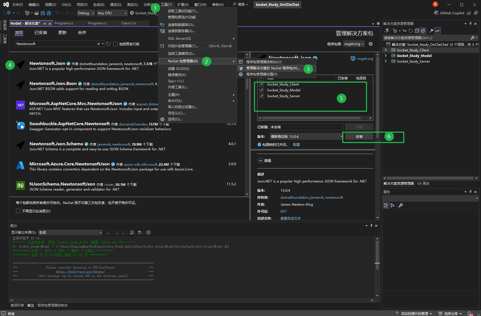Open 程序包管理器设置 menu item
Viewport: 481px width, 316px height.
tap(277, 74)
